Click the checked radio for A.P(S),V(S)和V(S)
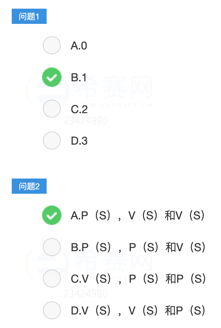Image resolution: width=221 pixels, height=328 pixels. click(x=52, y=215)
